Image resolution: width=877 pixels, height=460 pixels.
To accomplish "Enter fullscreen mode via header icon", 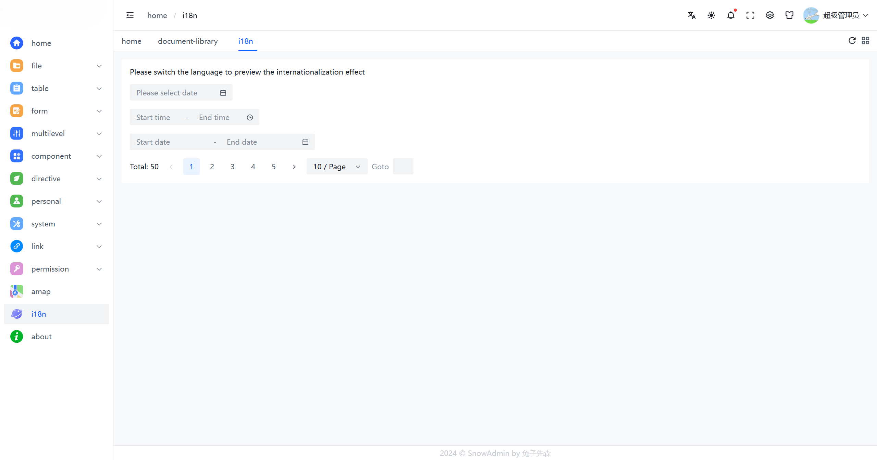I will (750, 15).
